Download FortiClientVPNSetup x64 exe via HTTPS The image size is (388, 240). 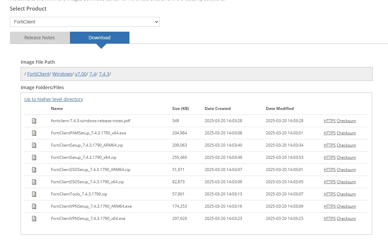tap(330, 218)
